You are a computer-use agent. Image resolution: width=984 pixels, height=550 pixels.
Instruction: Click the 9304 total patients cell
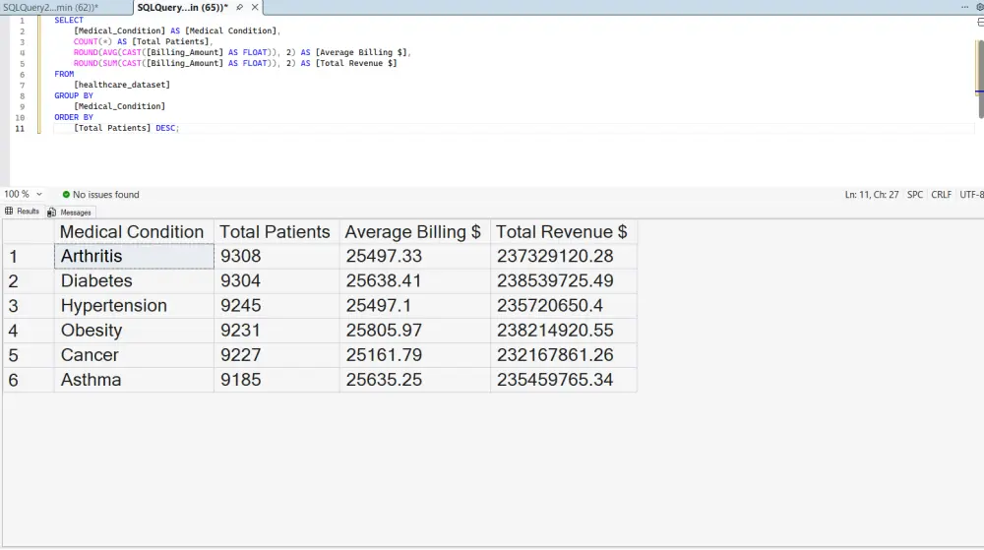pos(277,281)
